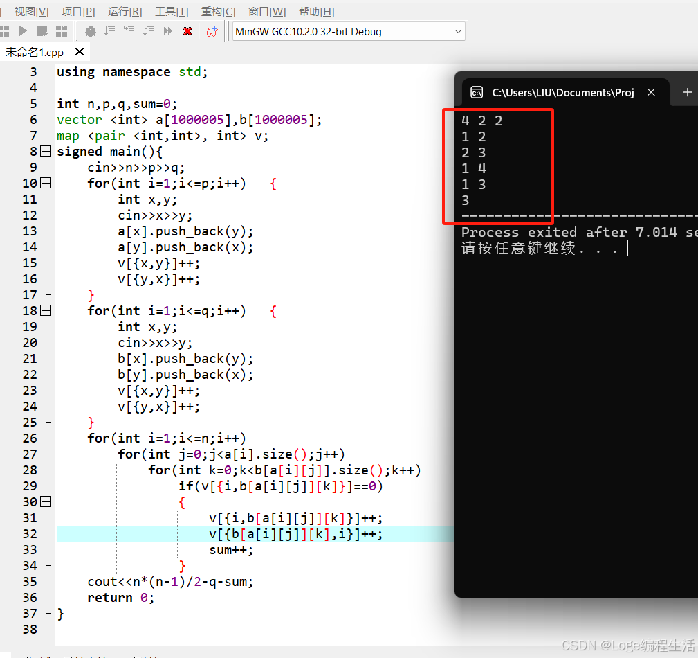Click the compile-and-run icon next to play
698x658 pixels.
(x=42, y=31)
